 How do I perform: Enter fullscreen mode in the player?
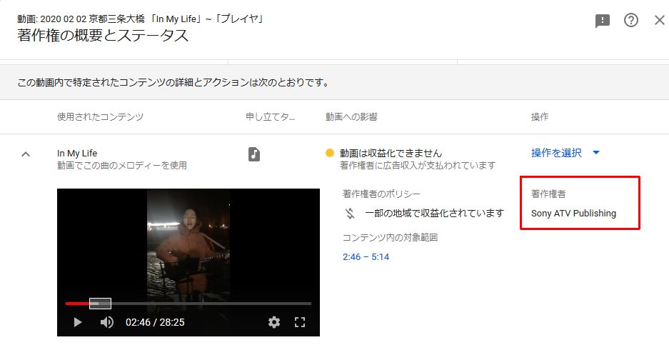click(x=300, y=322)
